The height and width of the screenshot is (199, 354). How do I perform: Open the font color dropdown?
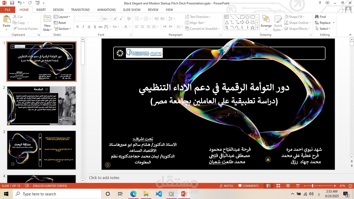click(130, 27)
